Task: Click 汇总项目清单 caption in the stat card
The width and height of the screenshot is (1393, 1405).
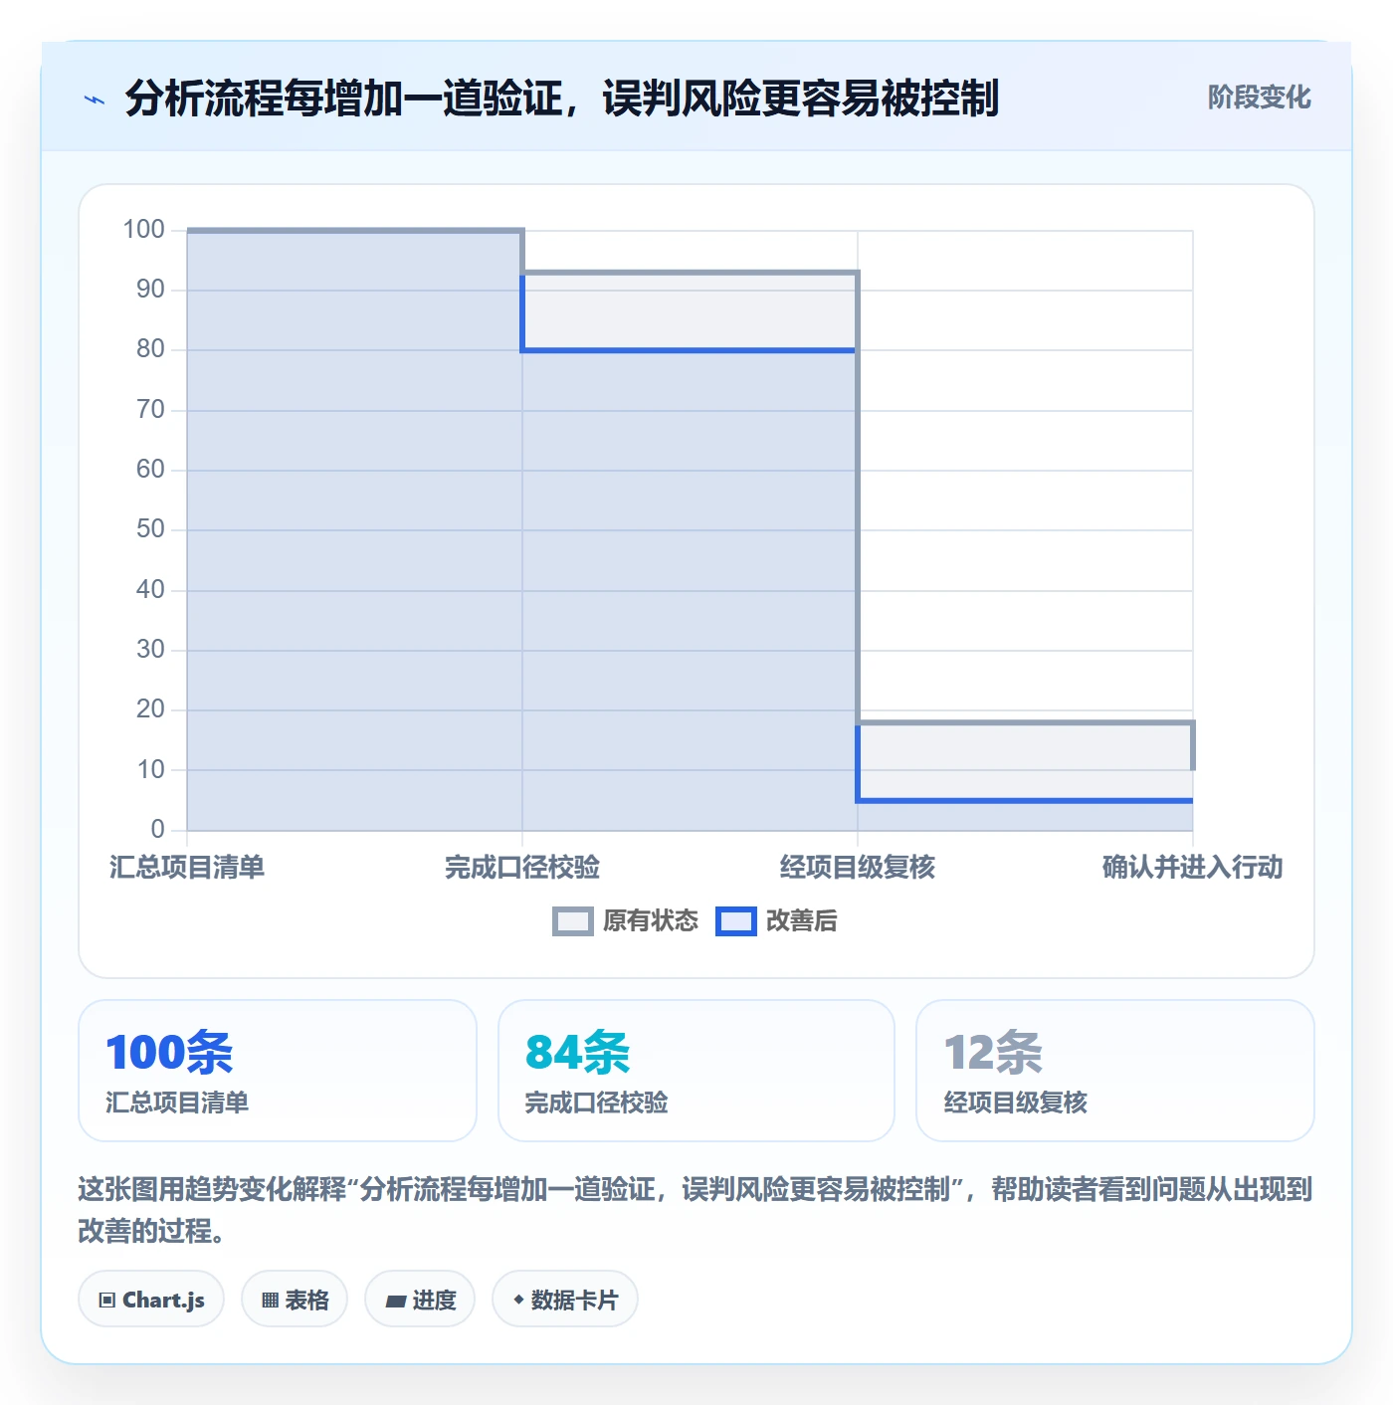Action: (177, 1103)
